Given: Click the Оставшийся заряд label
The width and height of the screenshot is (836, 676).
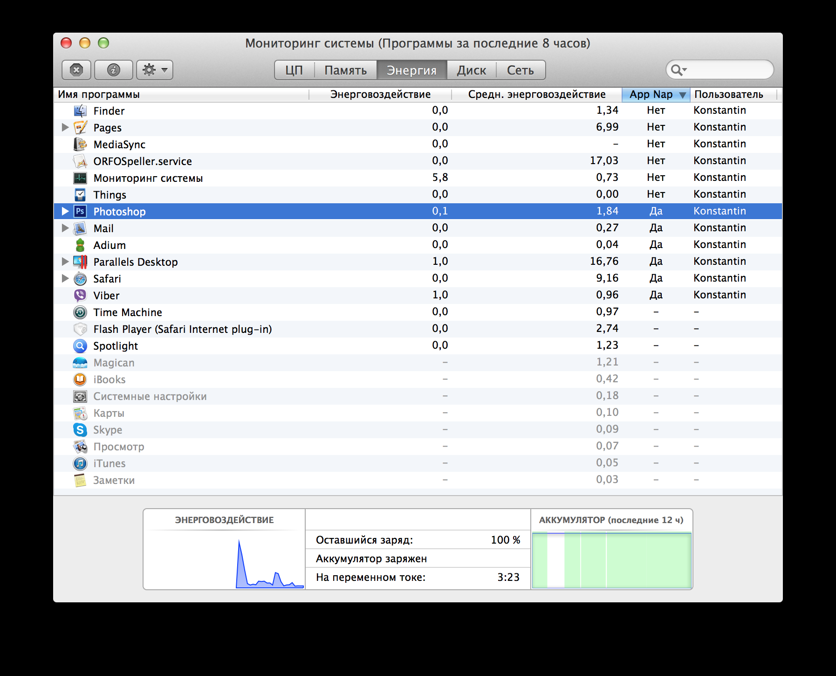Looking at the screenshot, I should pyautogui.click(x=364, y=540).
